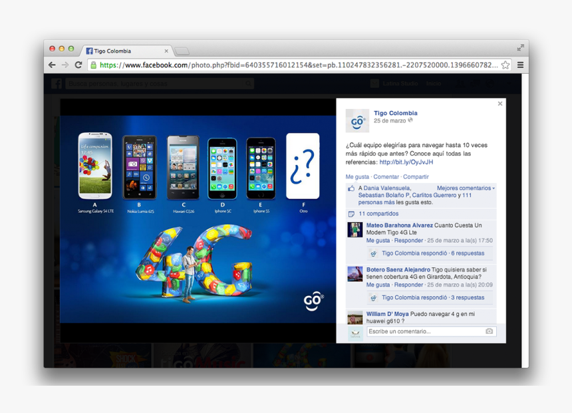Go back with the browser back arrow
Screen dimensions: 572x413
click(x=52, y=65)
